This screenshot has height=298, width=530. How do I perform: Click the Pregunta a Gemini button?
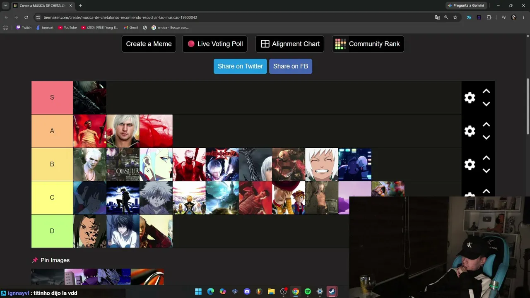(466, 5)
